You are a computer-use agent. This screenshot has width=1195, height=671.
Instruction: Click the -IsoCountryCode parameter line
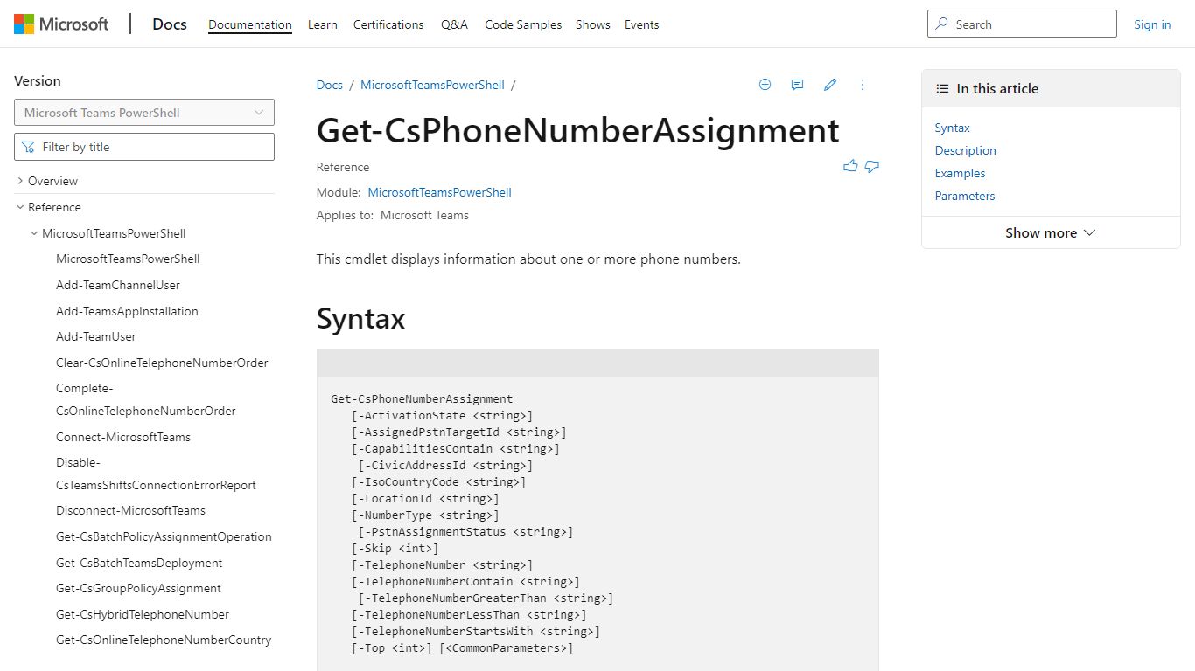click(438, 482)
